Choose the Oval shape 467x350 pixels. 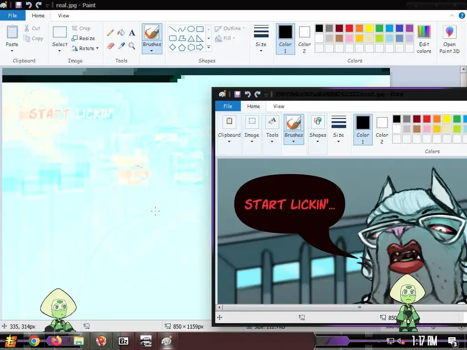click(x=191, y=29)
